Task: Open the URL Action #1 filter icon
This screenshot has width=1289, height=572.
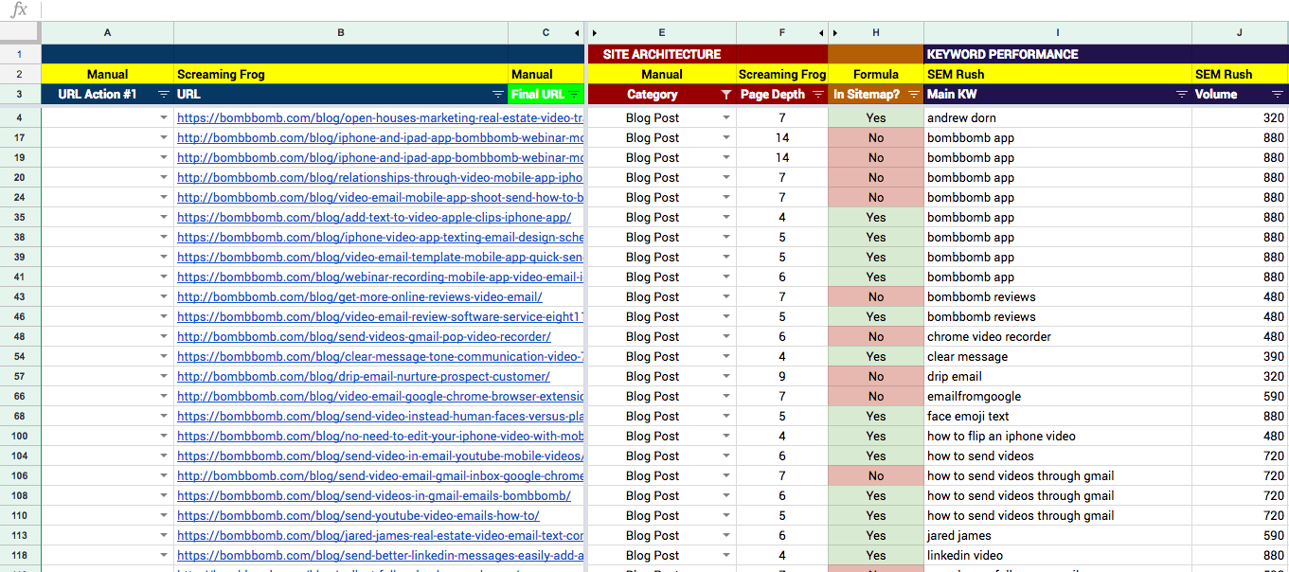Action: click(x=163, y=95)
